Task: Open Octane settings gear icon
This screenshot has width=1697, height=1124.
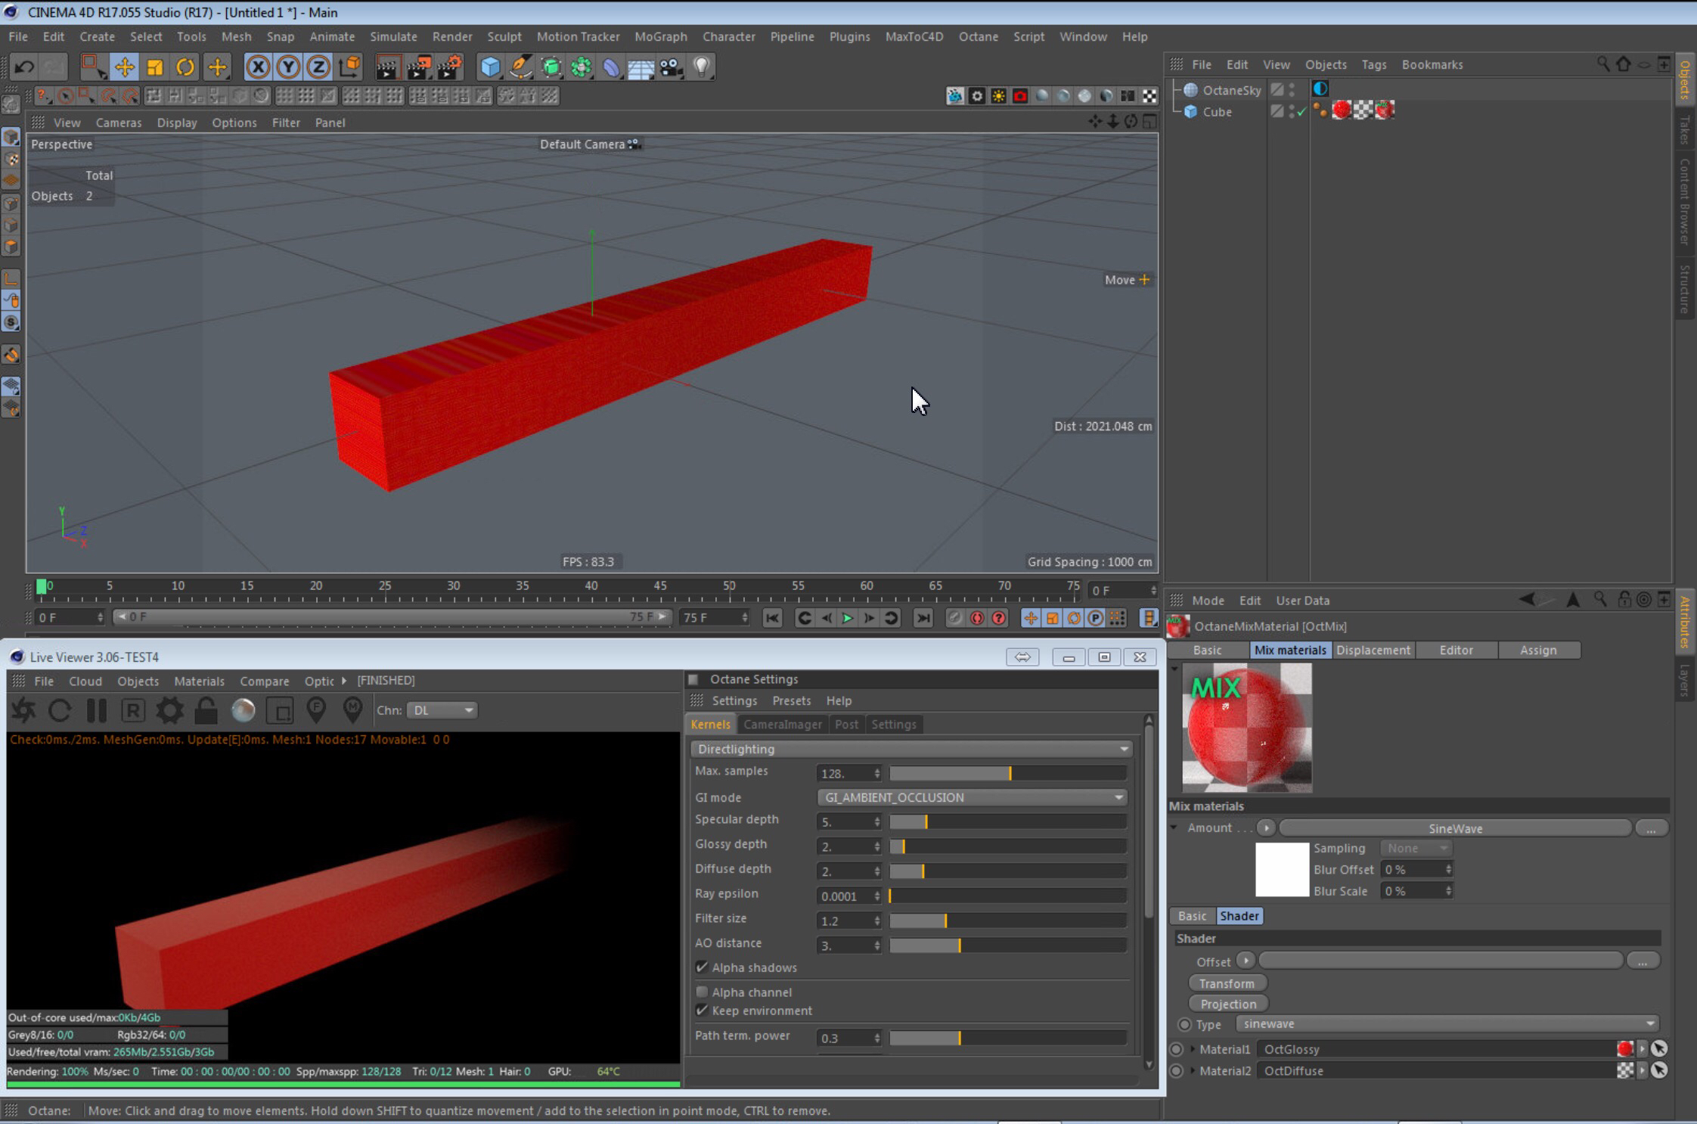Action: (x=169, y=710)
